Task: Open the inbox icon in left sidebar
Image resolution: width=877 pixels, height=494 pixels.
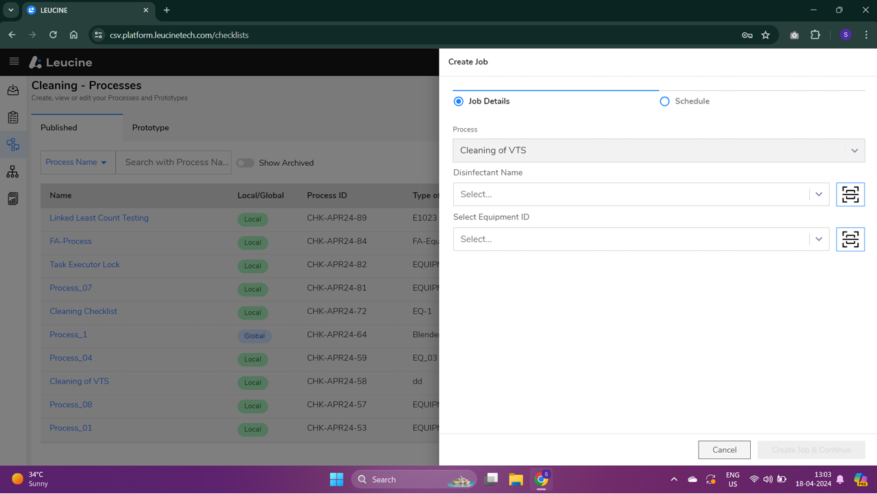Action: tap(13, 90)
